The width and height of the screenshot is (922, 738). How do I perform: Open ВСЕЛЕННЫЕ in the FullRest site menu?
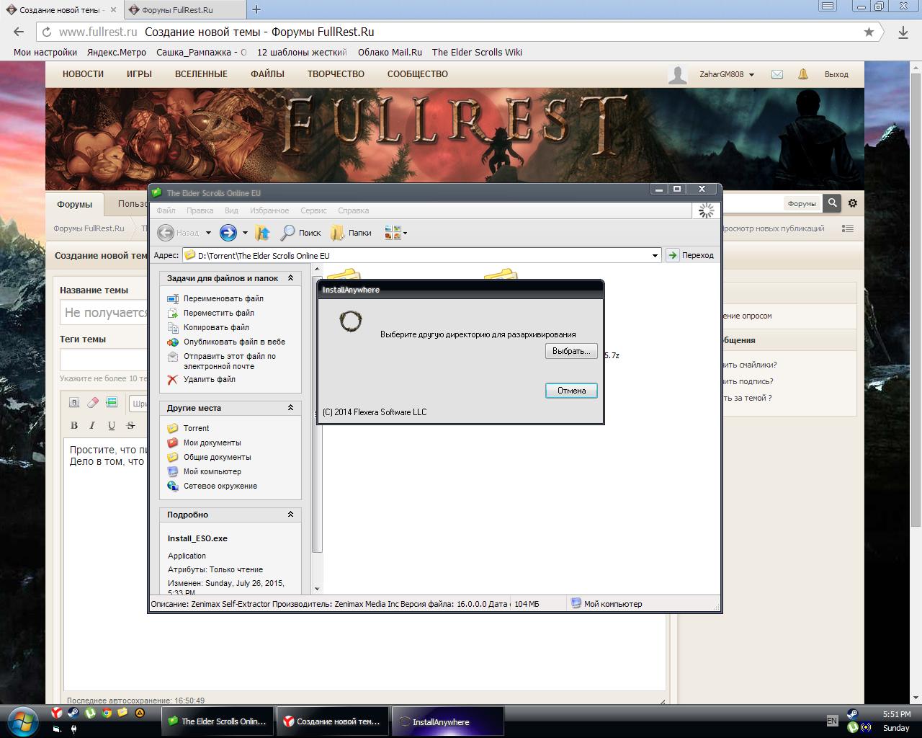[x=201, y=74]
